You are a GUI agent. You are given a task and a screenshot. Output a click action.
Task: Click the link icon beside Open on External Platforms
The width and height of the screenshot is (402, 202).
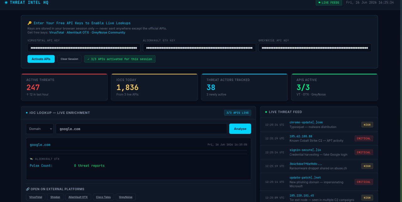coord(28,189)
